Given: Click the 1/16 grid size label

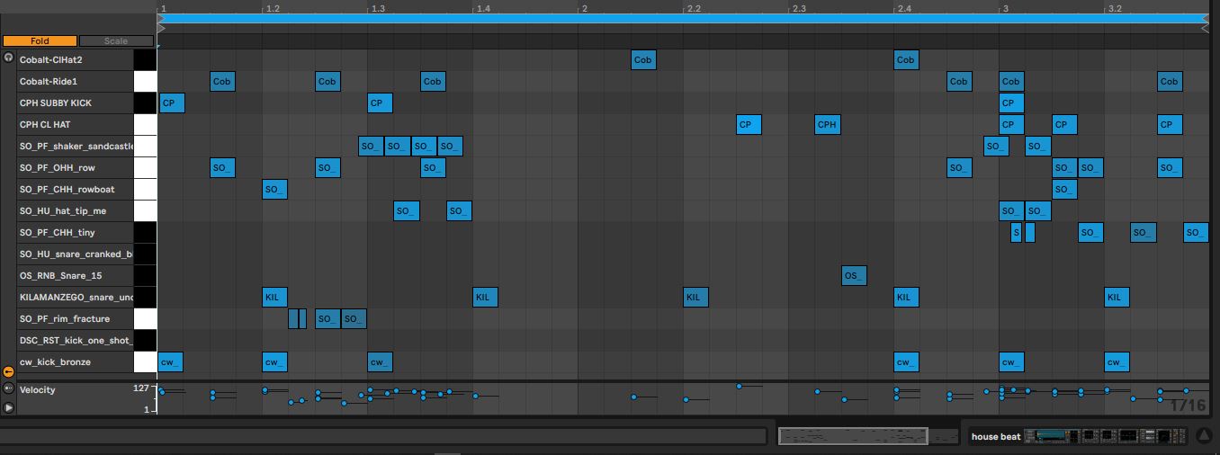Looking at the screenshot, I should (1188, 406).
